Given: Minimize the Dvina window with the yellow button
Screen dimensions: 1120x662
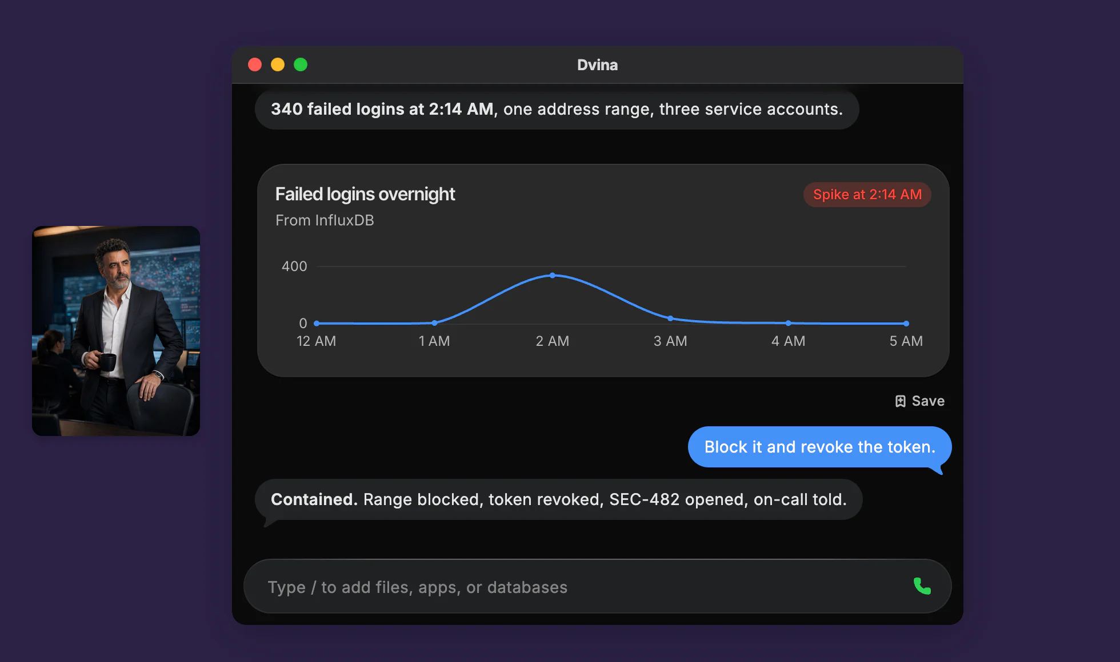Looking at the screenshot, I should point(278,64).
